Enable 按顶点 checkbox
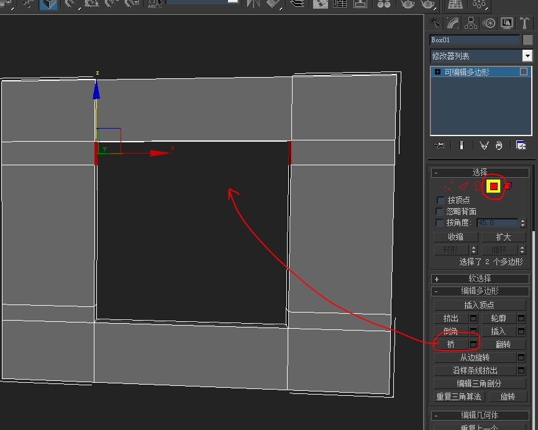This screenshot has width=538, height=430. coord(440,199)
